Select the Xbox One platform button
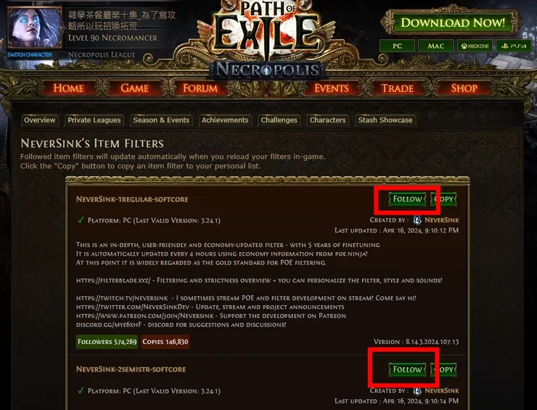The image size is (537, 410). (x=475, y=46)
